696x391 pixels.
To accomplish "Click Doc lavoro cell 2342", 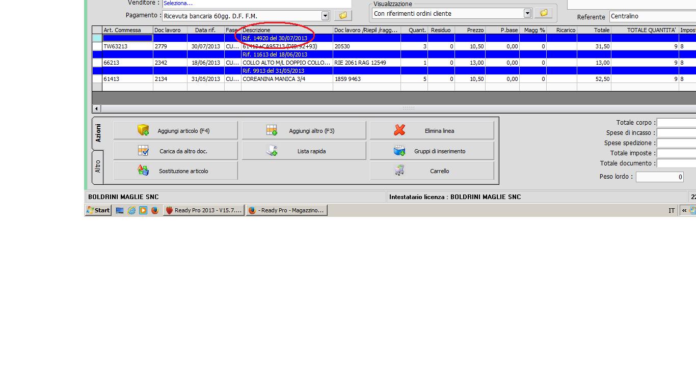I will [170, 63].
